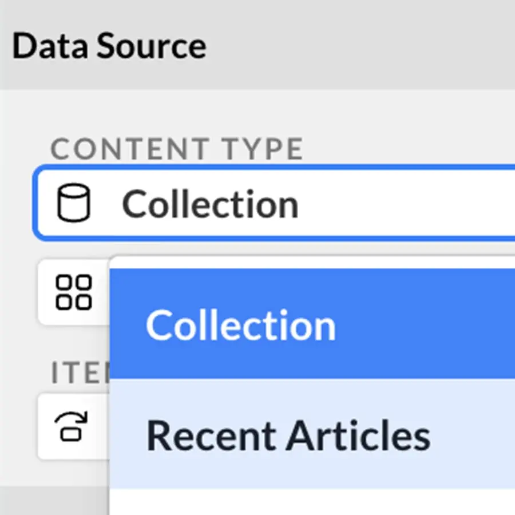Screen dimensions: 515x515
Task: Click the loop arrow repeat icon
Action: [x=73, y=426]
